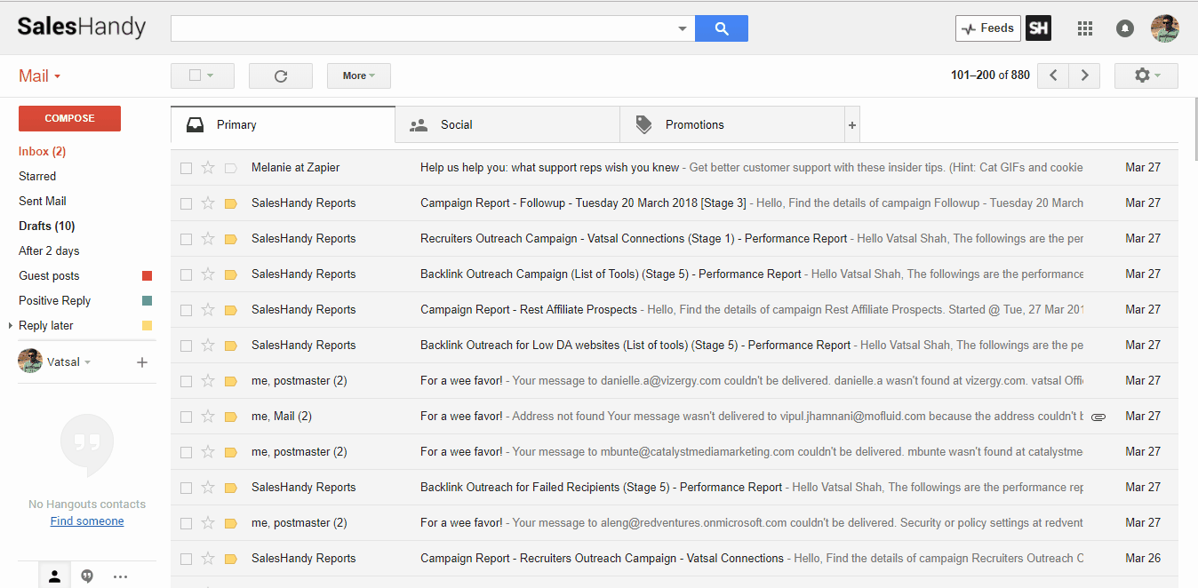Open the select-all checkbox dropdown
Screen dimensions: 1198x588
pos(203,75)
